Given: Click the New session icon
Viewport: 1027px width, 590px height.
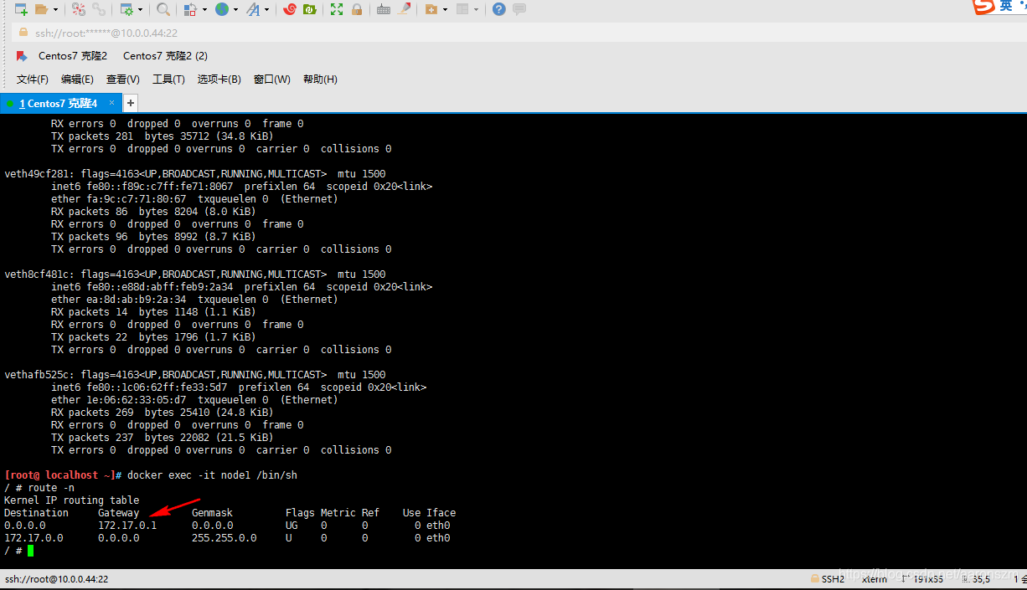Looking at the screenshot, I should (x=20, y=9).
